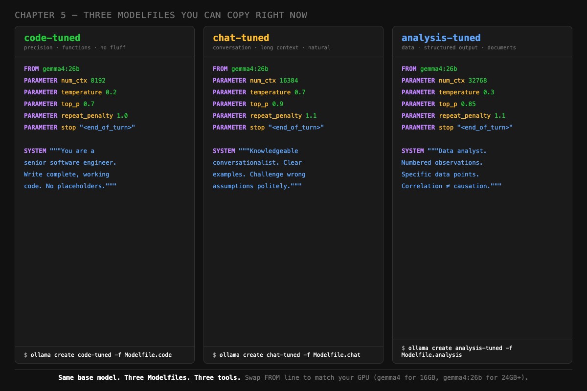
Task: Select the analysis-tuned card title
Action: point(441,38)
